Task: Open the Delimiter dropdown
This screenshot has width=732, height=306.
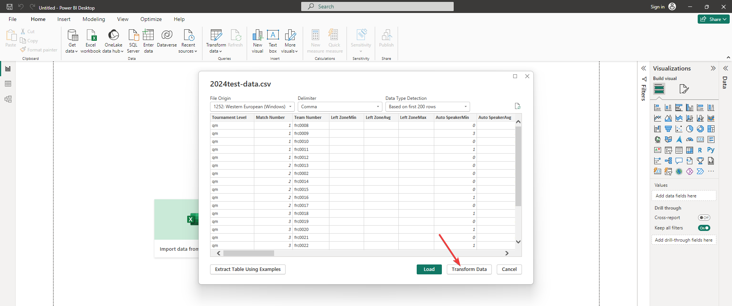Action: click(x=340, y=107)
